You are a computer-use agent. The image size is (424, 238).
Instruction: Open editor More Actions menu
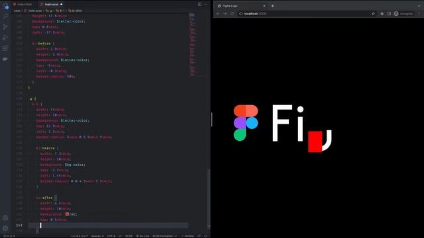pos(205,5)
